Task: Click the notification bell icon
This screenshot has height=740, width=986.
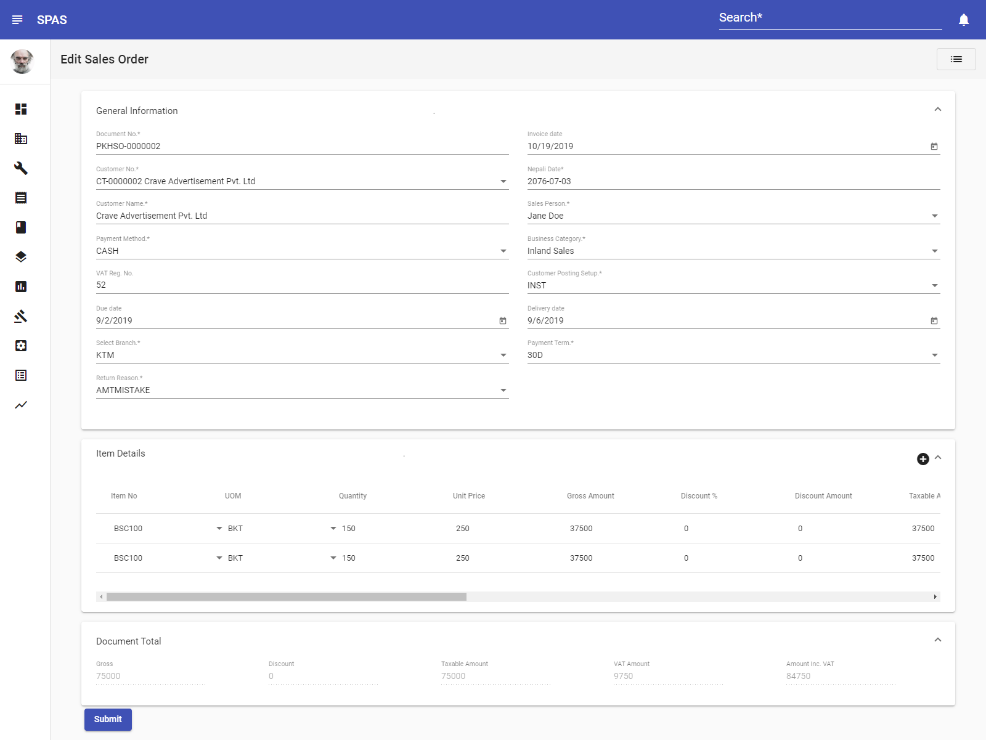Action: 964,20
